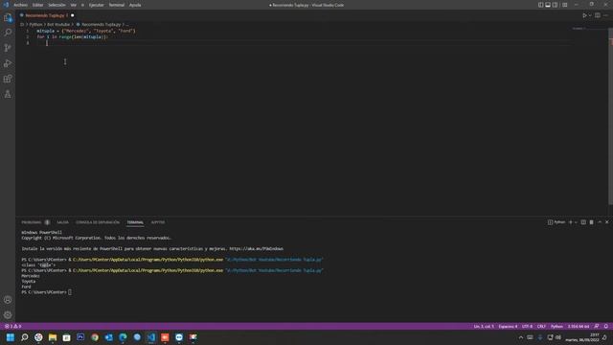Image resolution: width=613 pixels, height=345 pixels.
Task: Open Microsoft Edge from taskbar
Action: coord(123,337)
